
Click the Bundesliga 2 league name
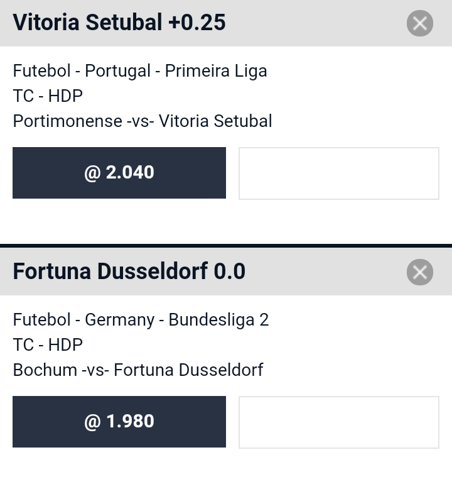click(218, 320)
